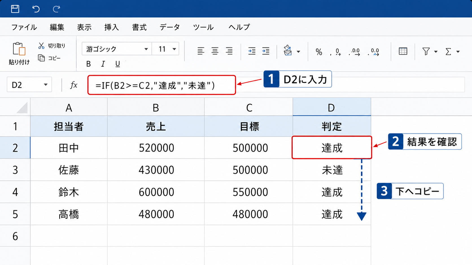This screenshot has height=265, width=472.
Task: Click the 目標 header cell
Action: [249, 126]
